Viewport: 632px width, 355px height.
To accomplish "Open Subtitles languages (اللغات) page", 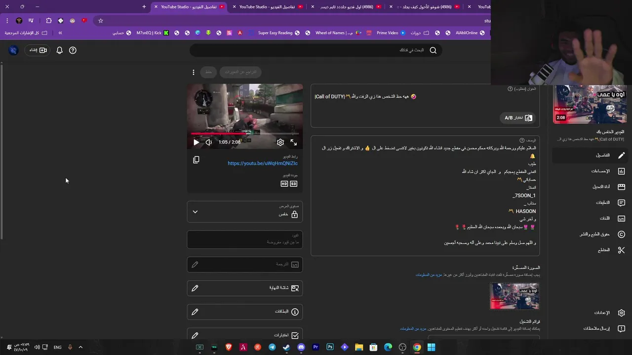I will (589, 218).
